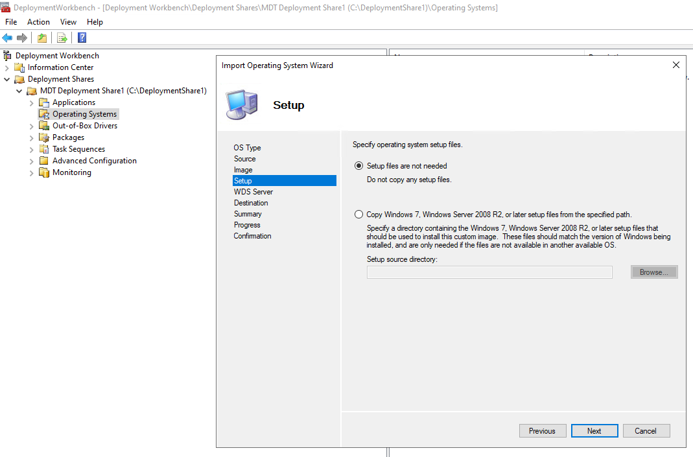Collapse MDT Deployment Share1
The height and width of the screenshot is (457, 693).
18,90
